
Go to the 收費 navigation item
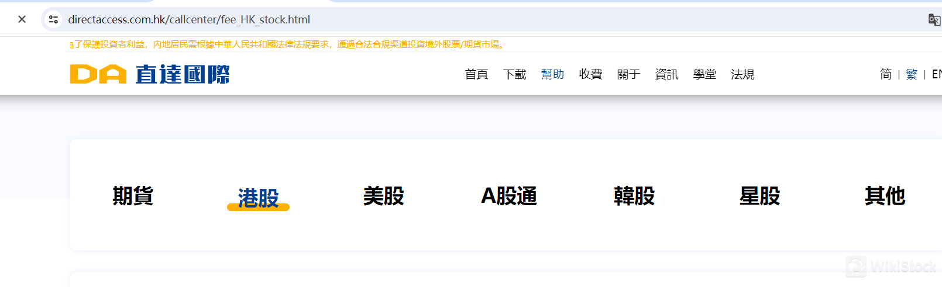[590, 74]
